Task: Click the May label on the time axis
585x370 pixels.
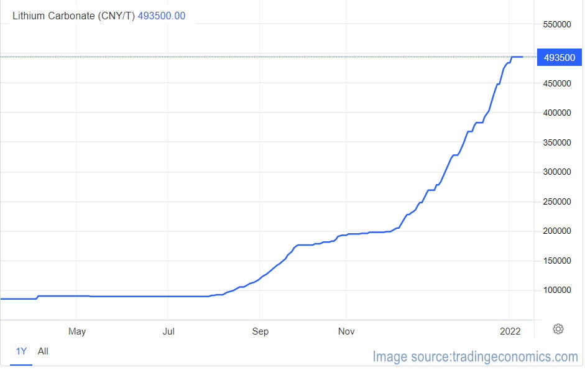Action: coord(76,331)
